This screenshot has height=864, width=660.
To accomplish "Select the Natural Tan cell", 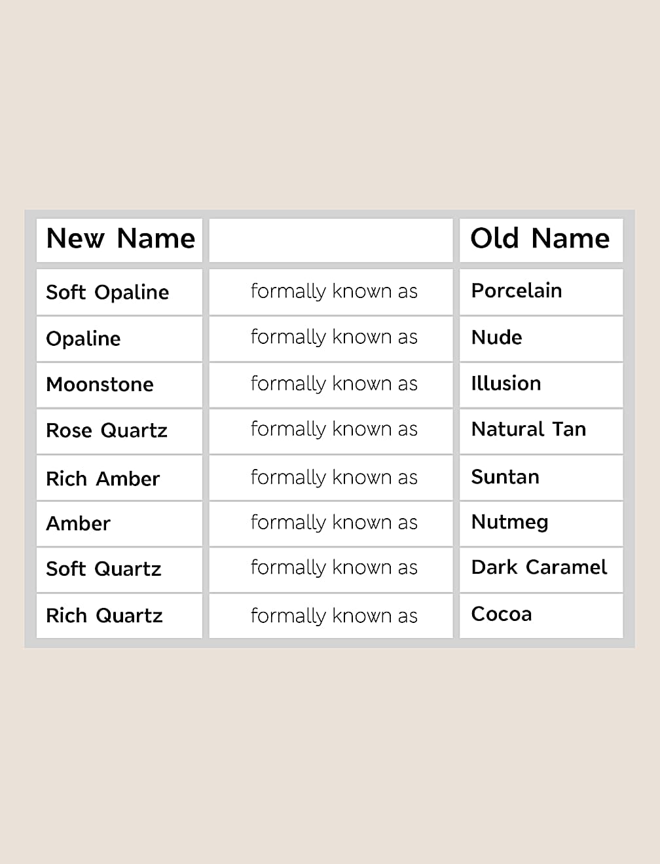I will point(528,429).
